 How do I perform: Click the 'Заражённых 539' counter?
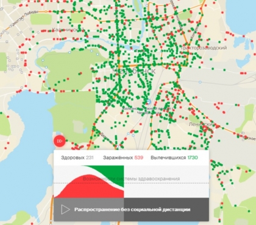(x=123, y=157)
